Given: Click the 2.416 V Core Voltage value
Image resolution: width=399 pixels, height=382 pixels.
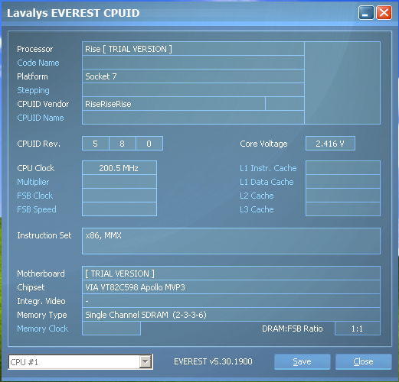Looking at the screenshot, I should pyautogui.click(x=330, y=144).
